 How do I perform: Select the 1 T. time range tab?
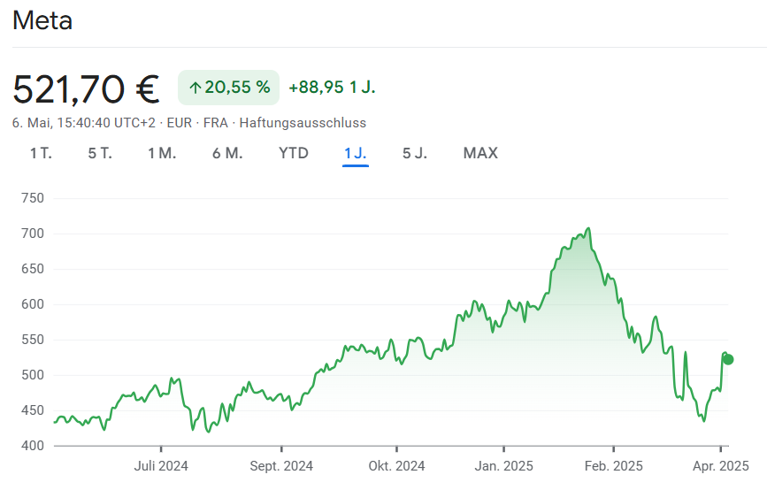pos(41,153)
